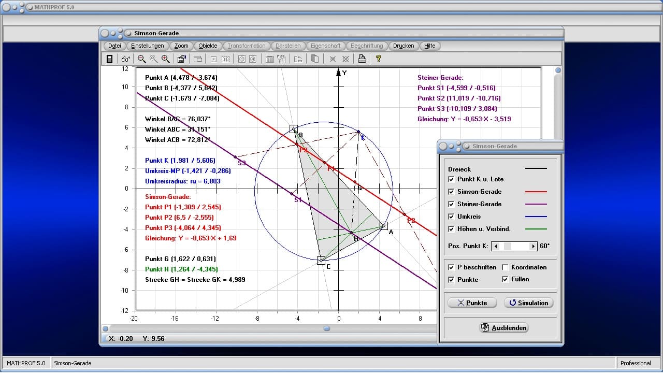Click left arrow of Pos. Punkt K slider
The width and height of the screenshot is (663, 373).
pyautogui.click(x=496, y=246)
